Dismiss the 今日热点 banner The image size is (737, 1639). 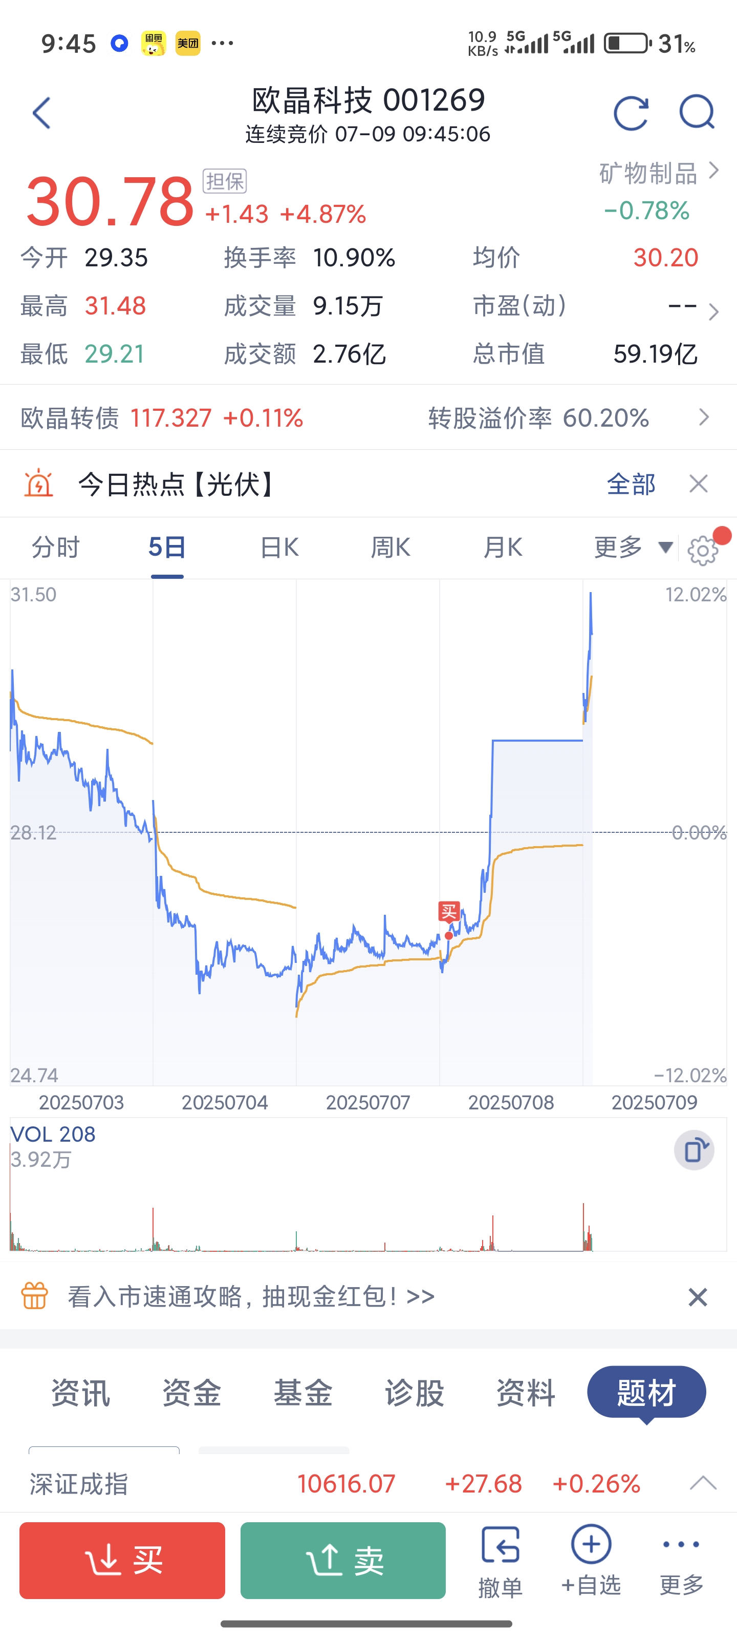[698, 484]
